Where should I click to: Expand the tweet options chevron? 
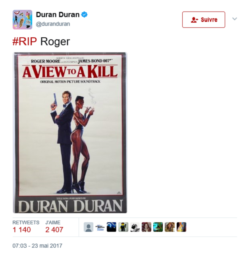234,19
